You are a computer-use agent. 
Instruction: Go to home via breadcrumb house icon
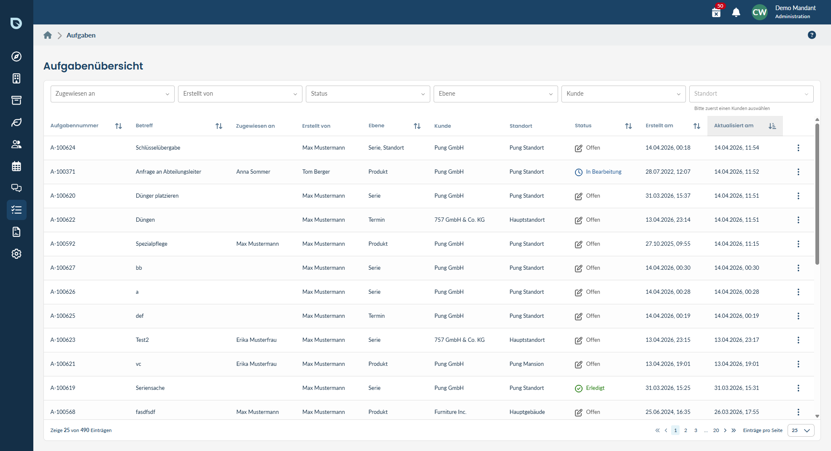point(48,35)
